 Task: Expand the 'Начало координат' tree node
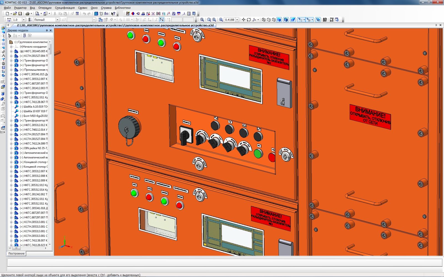coord(11,47)
